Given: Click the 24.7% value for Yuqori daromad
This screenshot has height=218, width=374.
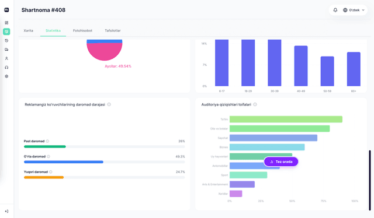Looking at the screenshot, I should pos(180,172).
